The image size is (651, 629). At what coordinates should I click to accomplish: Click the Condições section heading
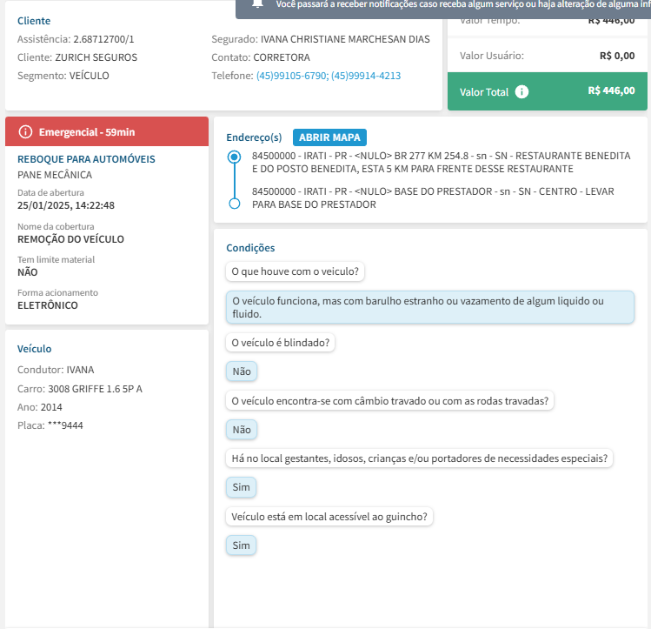[x=250, y=248]
